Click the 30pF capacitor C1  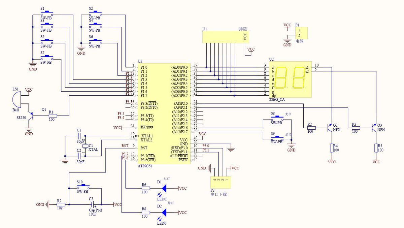pos(79,136)
